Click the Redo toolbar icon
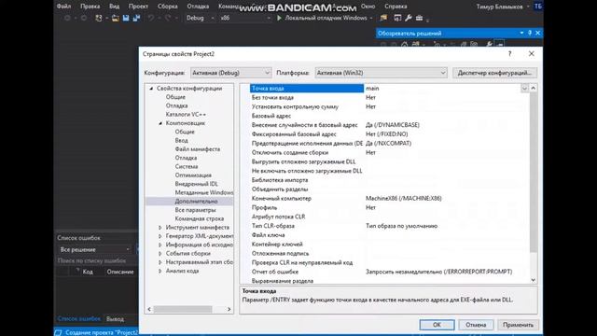This screenshot has height=336, width=597. click(x=168, y=18)
